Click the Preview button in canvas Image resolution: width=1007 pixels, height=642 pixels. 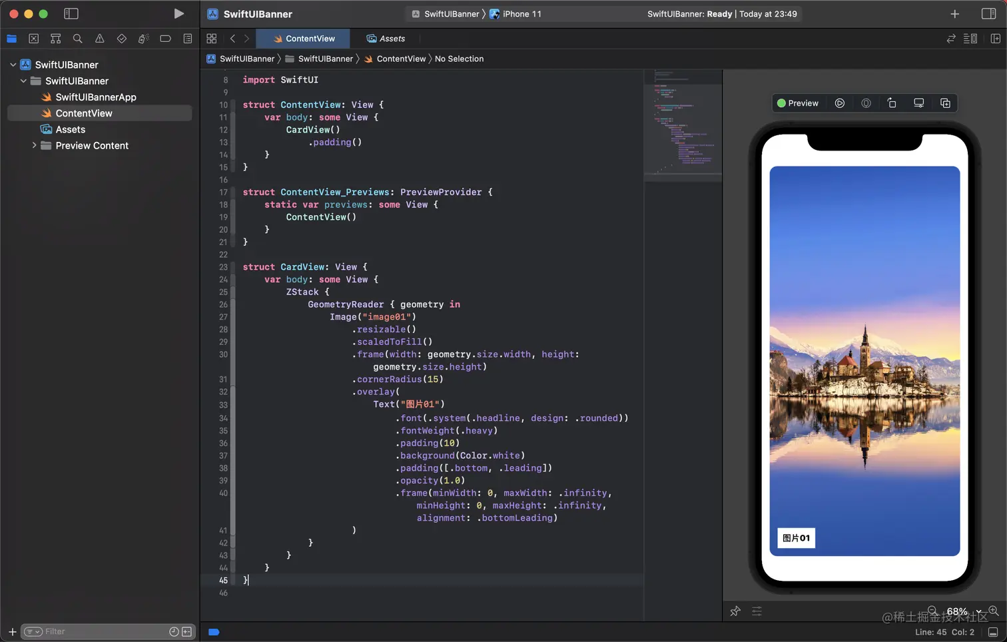coord(798,103)
